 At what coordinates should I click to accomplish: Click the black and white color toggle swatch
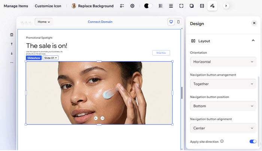coord(148,6)
